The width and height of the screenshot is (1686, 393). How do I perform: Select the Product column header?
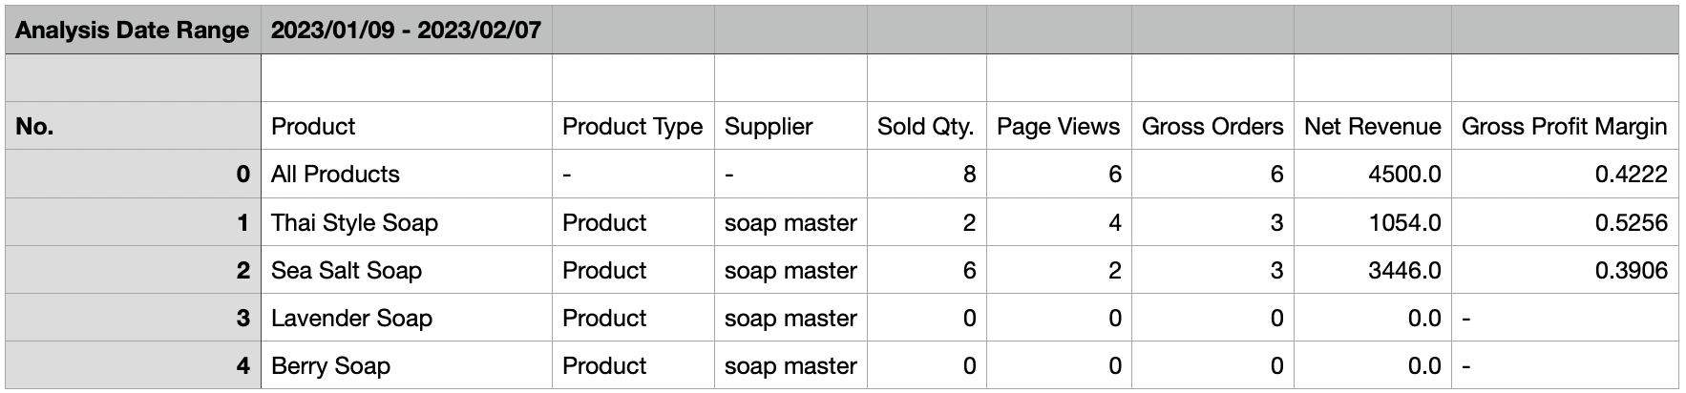coord(407,126)
